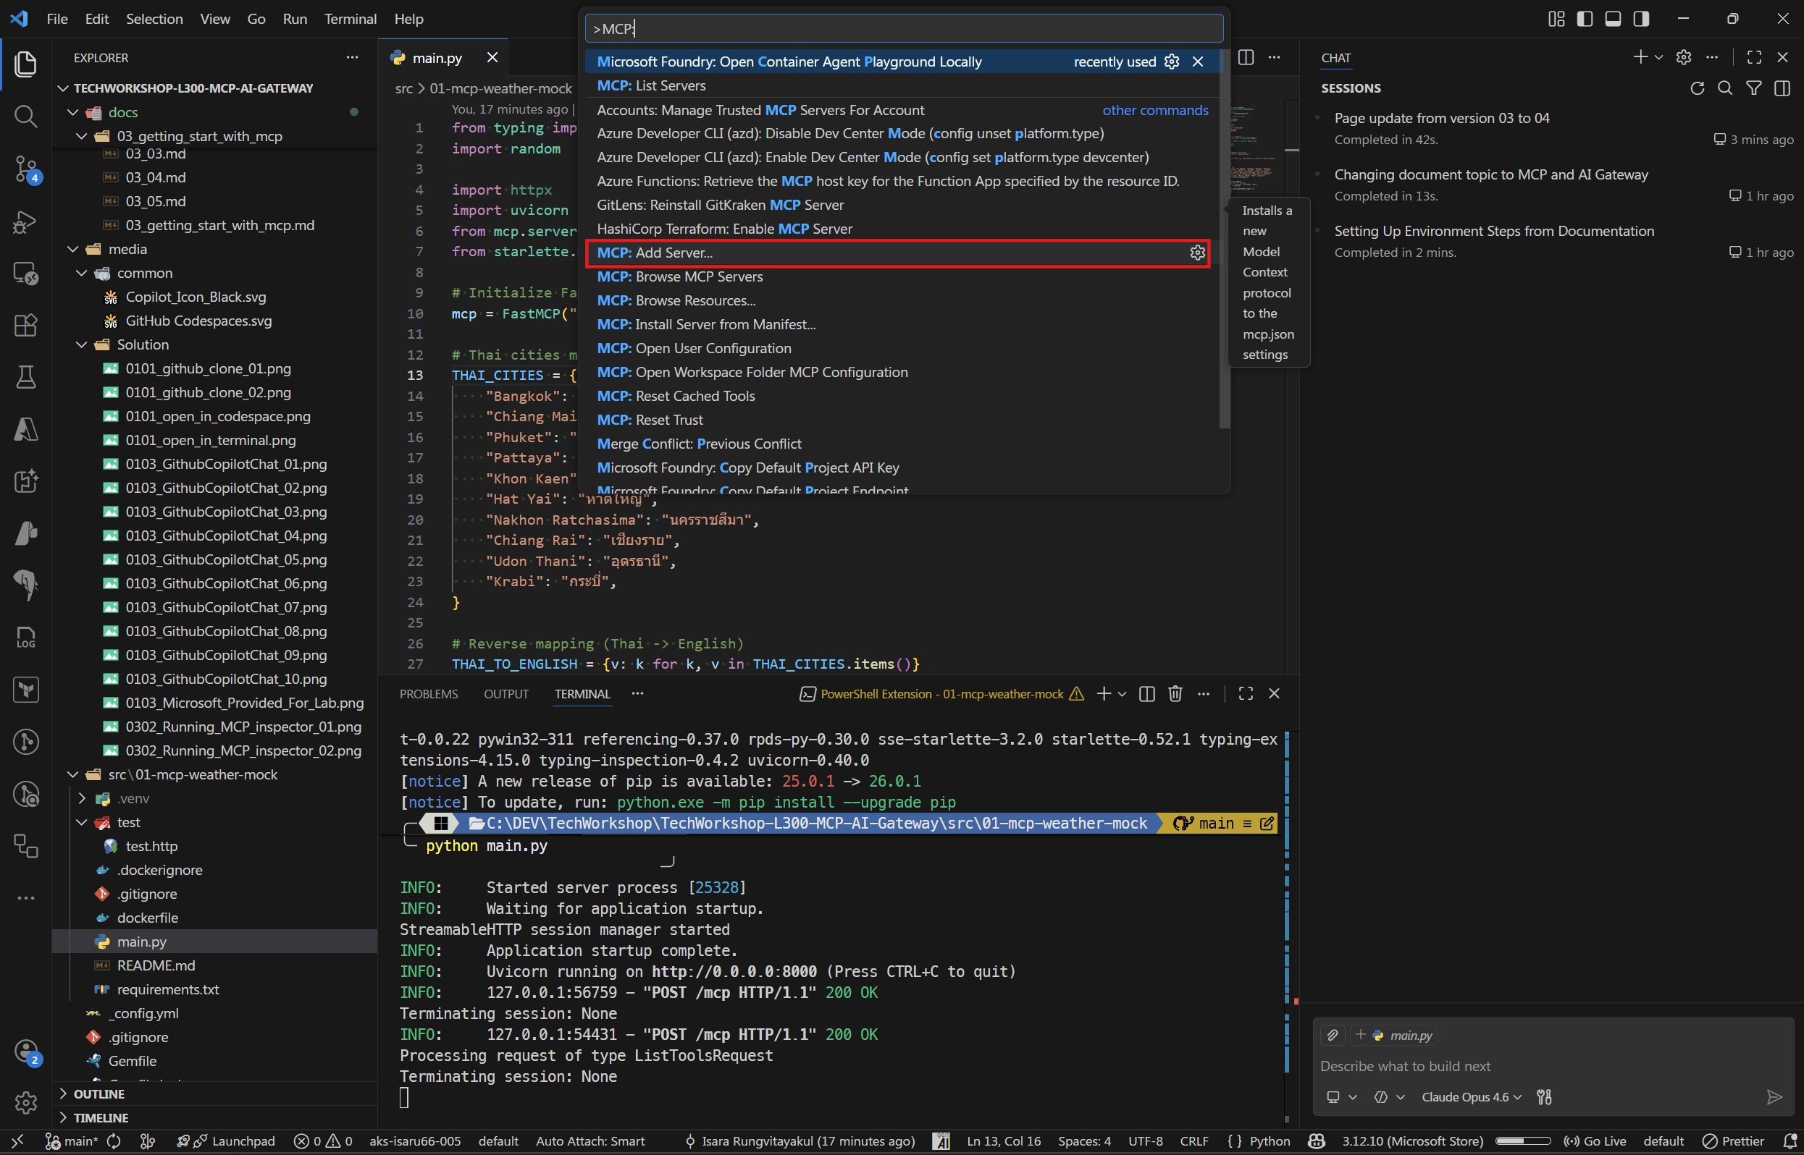Viewport: 1804px width, 1155px height.
Task: Click gear icon on MCP: Add Server row
Action: (x=1197, y=253)
